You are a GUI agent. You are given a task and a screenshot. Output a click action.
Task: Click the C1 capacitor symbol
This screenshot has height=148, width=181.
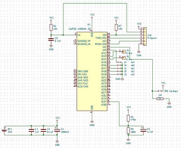point(31,131)
